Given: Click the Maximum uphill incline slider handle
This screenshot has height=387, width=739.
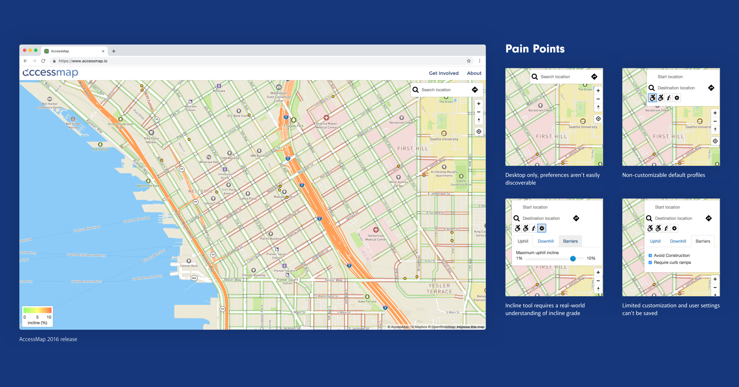Looking at the screenshot, I should coord(573,258).
